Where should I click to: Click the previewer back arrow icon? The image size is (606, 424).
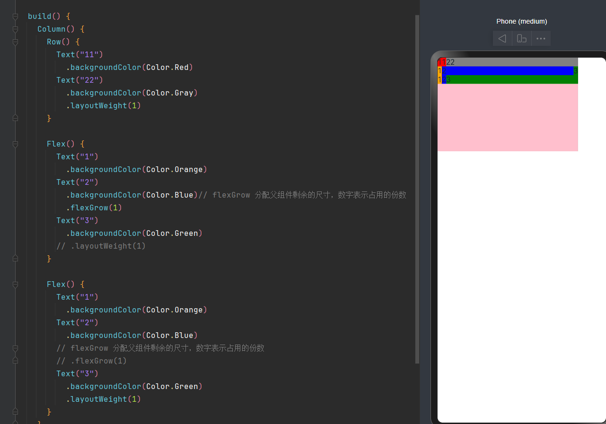point(502,38)
